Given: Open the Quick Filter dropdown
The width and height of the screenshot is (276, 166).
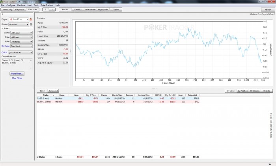Looking at the screenshot, I should point(20,52).
